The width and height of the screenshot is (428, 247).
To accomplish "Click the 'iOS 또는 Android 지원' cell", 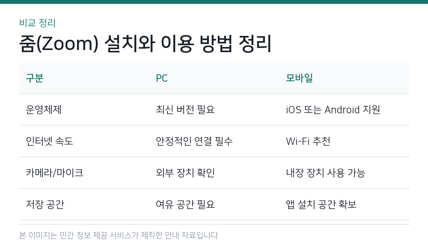I will (x=333, y=109).
